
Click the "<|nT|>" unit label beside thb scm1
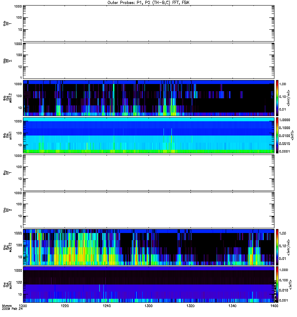click(292, 135)
